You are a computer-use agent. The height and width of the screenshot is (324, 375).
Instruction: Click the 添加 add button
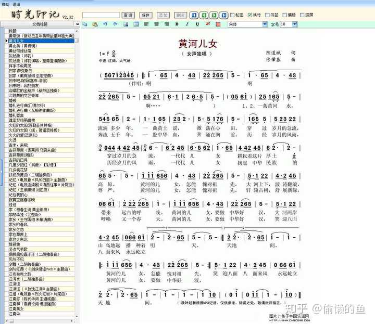point(163,15)
